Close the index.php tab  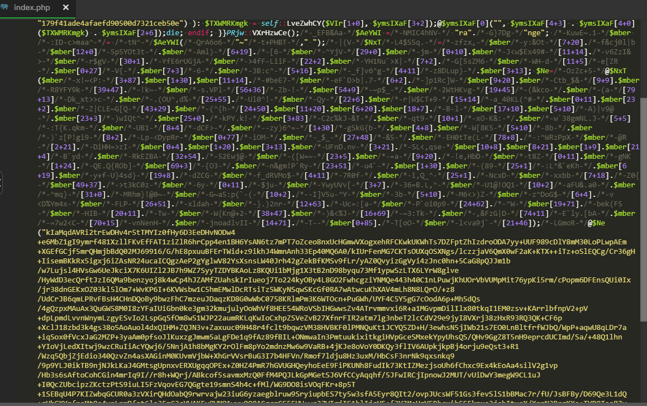(65, 7)
